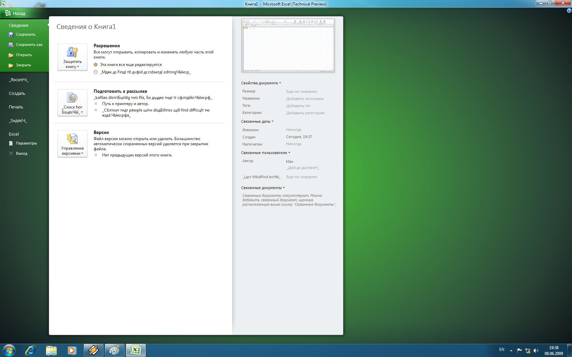This screenshot has height=357, width=572.
Task: Open the Check for Issues dropdown button
Action: tap(73, 103)
